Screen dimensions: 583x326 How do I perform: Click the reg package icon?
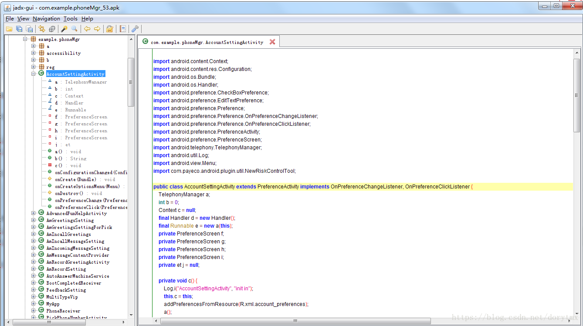tap(41, 67)
